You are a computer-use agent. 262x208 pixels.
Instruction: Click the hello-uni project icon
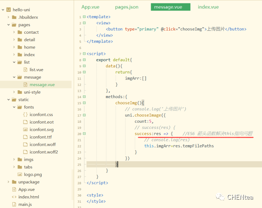pyautogui.click(x=9, y=9)
